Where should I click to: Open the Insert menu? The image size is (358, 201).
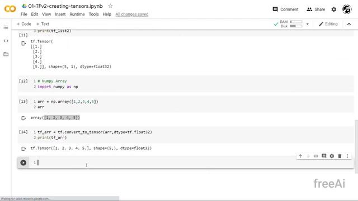(60, 14)
